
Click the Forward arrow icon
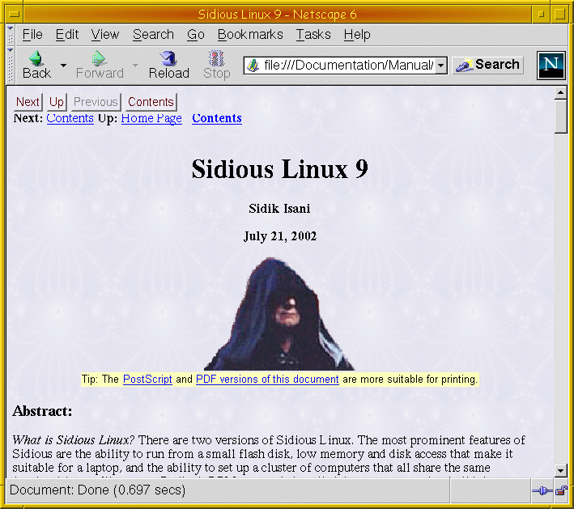tap(99, 57)
